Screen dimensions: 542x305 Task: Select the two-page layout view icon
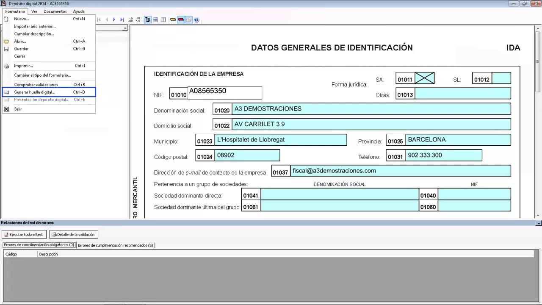(x=163, y=19)
